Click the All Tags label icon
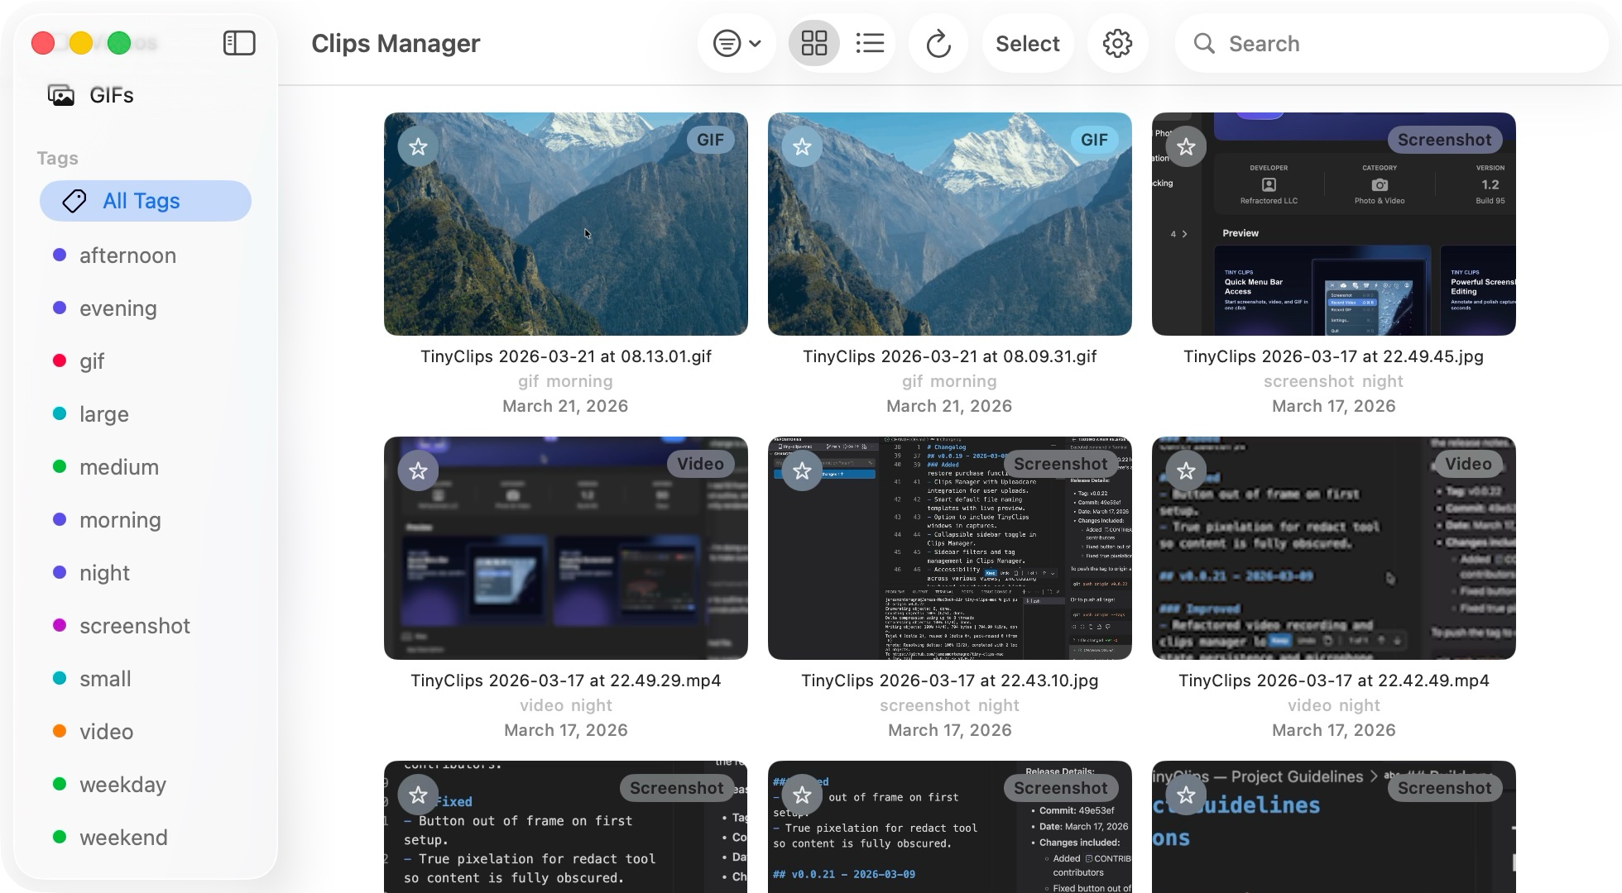Viewport: 1622px width, 893px height. pos(73,201)
